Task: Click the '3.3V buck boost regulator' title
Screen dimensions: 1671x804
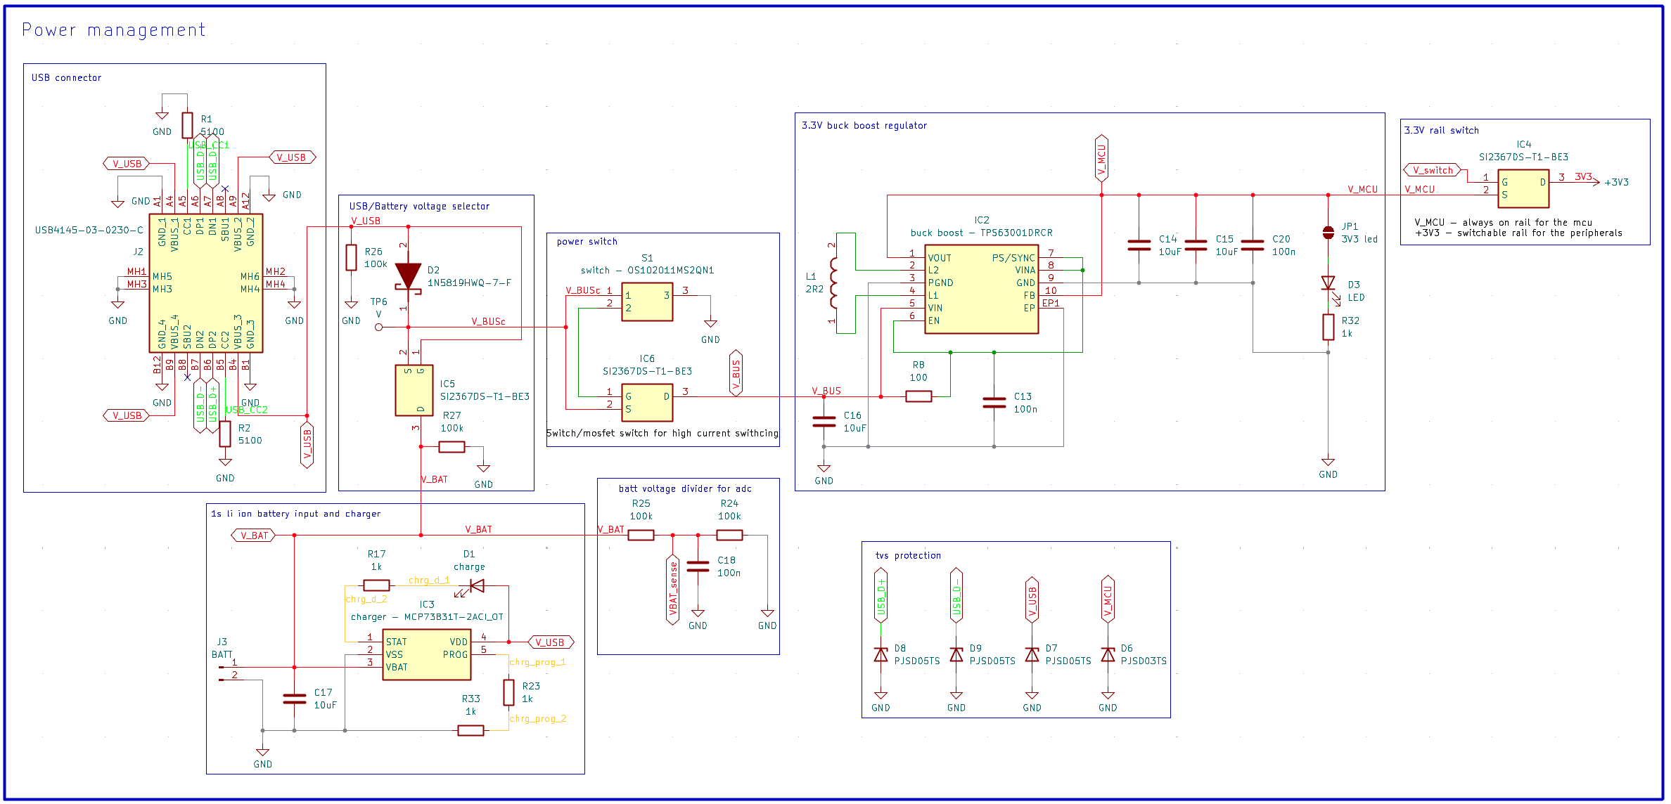Action: tap(864, 125)
